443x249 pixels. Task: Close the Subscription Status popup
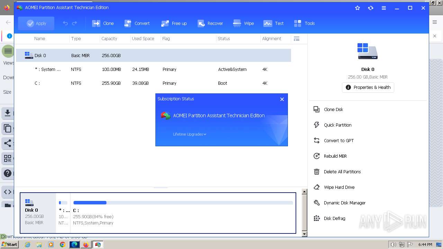(x=282, y=99)
